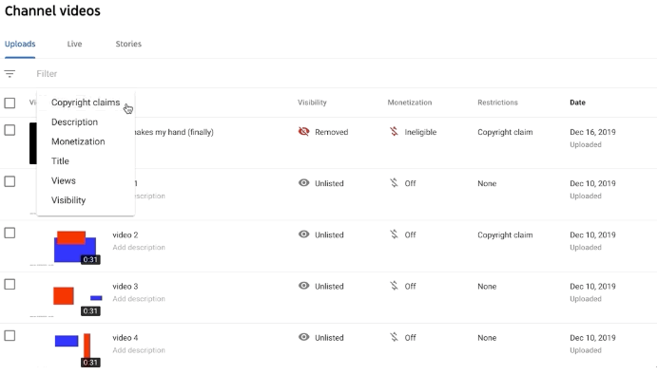Click the Removed visibility text

click(x=332, y=132)
